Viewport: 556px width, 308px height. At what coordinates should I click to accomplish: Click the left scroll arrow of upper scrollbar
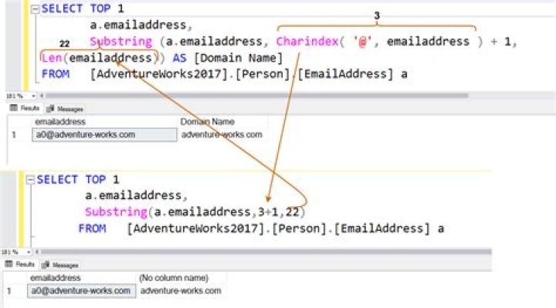tap(42, 96)
